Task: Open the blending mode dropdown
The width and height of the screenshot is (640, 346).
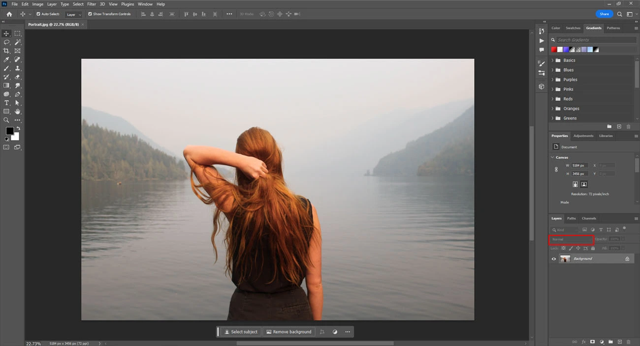Action: click(x=571, y=239)
